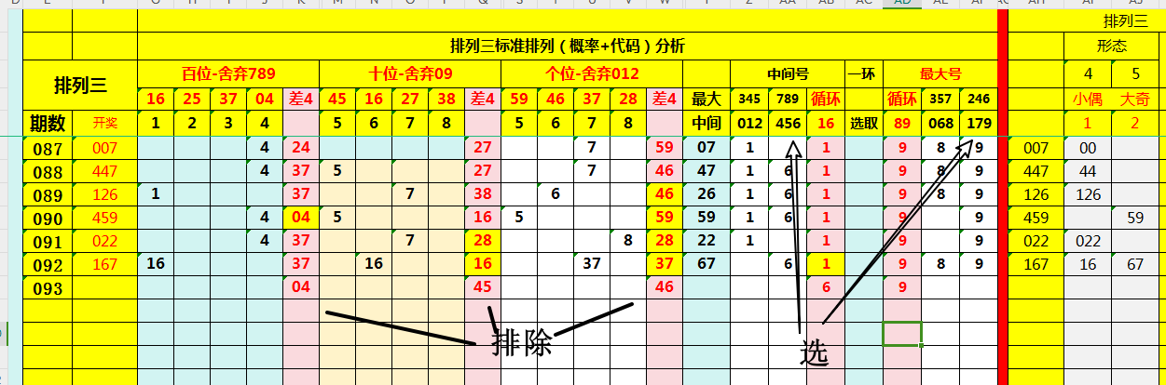Click the 个位-舍弃012 header cell
This screenshot has height=385, width=1166.
click(591, 73)
